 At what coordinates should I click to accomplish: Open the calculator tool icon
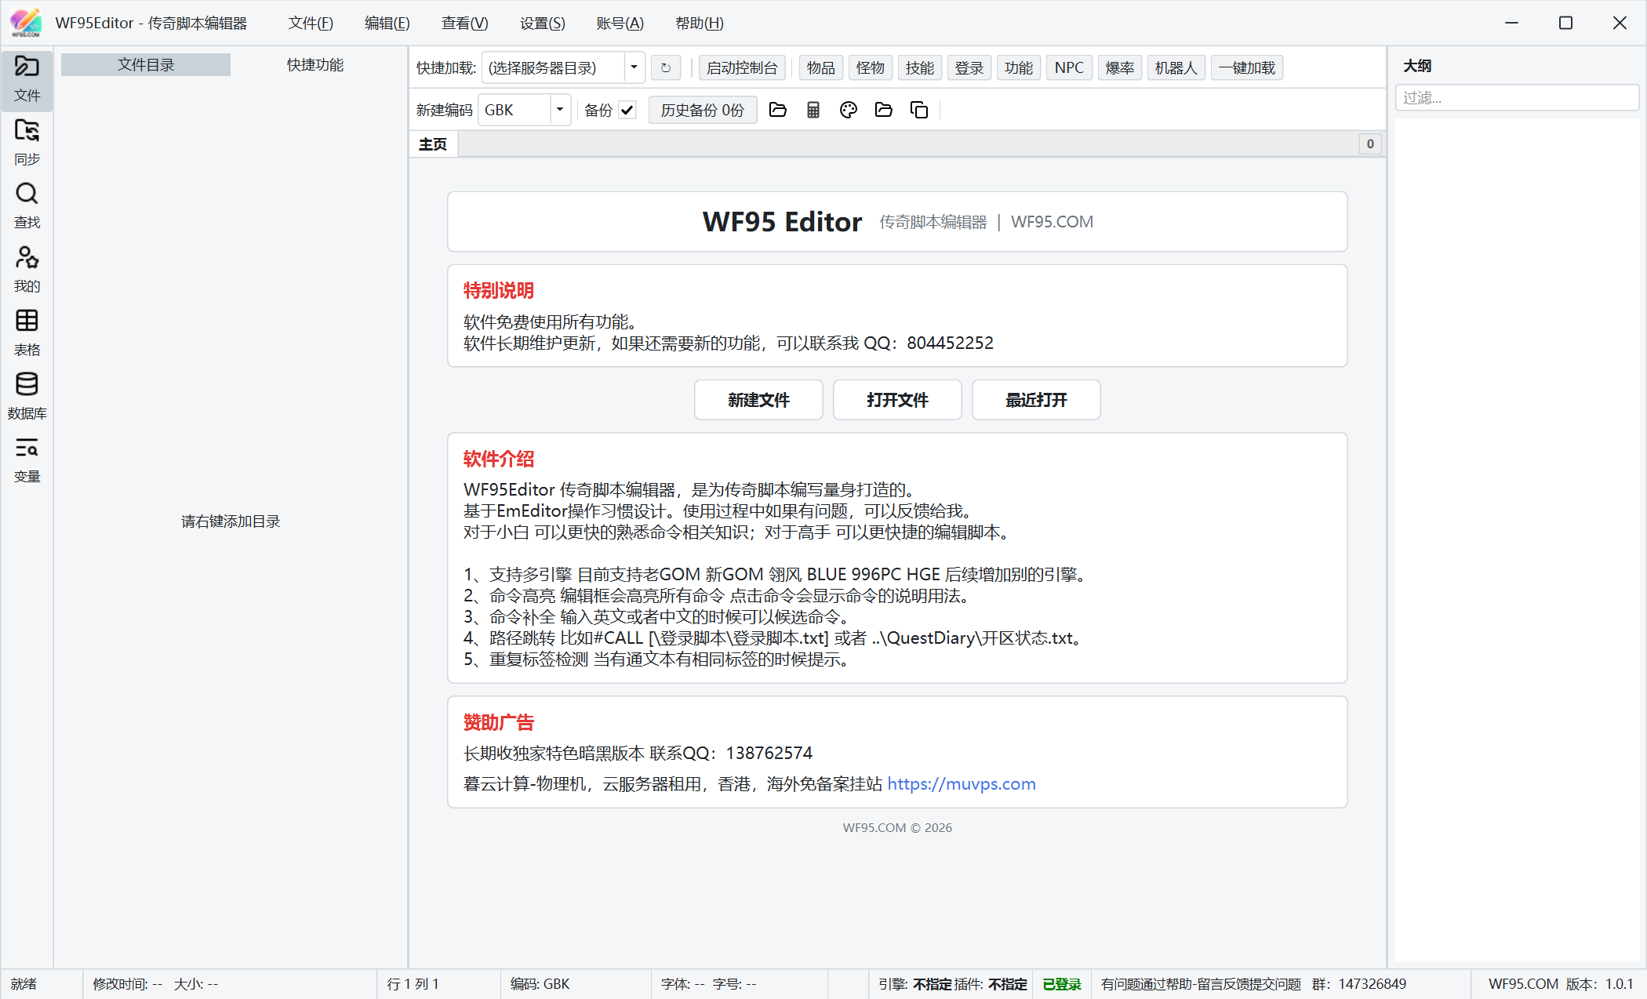813,110
